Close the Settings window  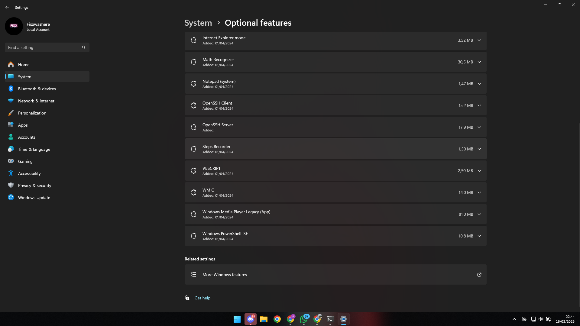click(573, 5)
